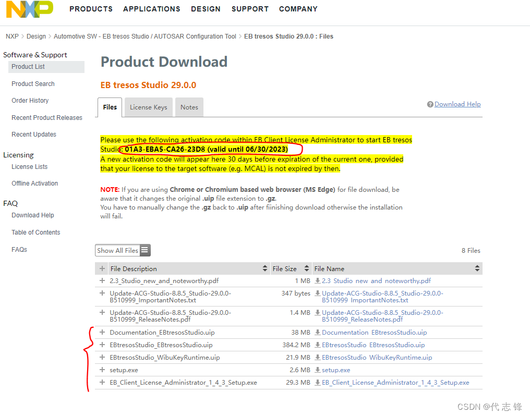
Task: Download EBtresosStudio EBtresosStudio.uip link
Action: 373,345
